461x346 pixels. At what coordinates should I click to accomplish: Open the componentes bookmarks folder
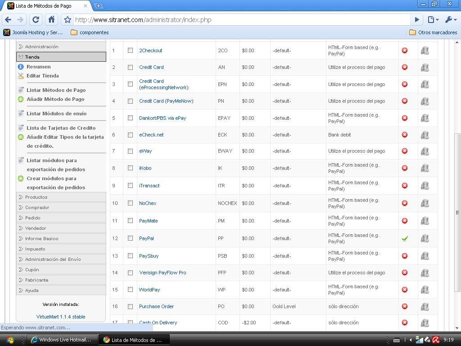click(x=90, y=32)
